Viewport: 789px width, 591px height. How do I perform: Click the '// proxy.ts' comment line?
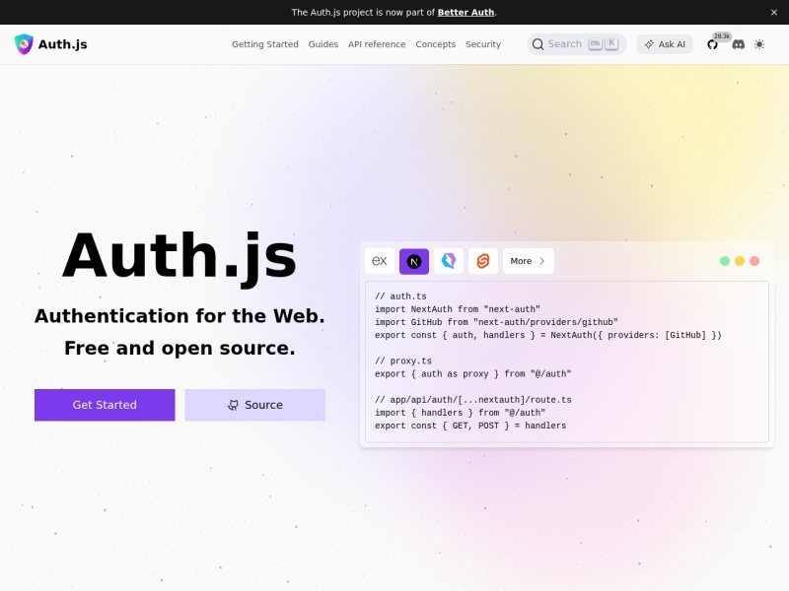[x=403, y=361]
